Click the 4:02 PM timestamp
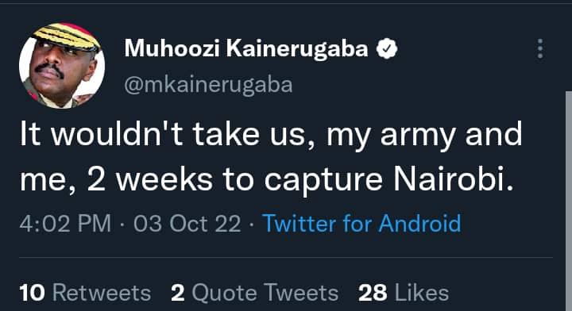Image resolution: width=572 pixels, height=311 pixels. tap(65, 223)
